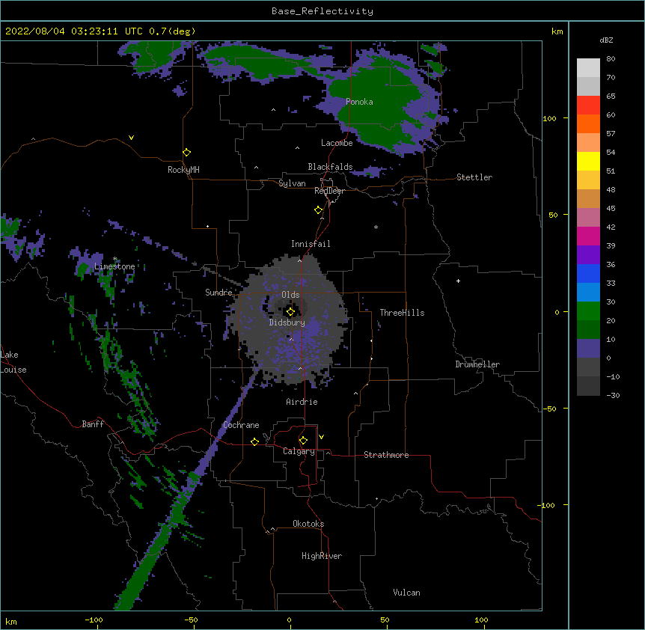Screen dimensions: 645x630
Task: Click the yellow diamond marker above Calgary
Action: (x=303, y=441)
